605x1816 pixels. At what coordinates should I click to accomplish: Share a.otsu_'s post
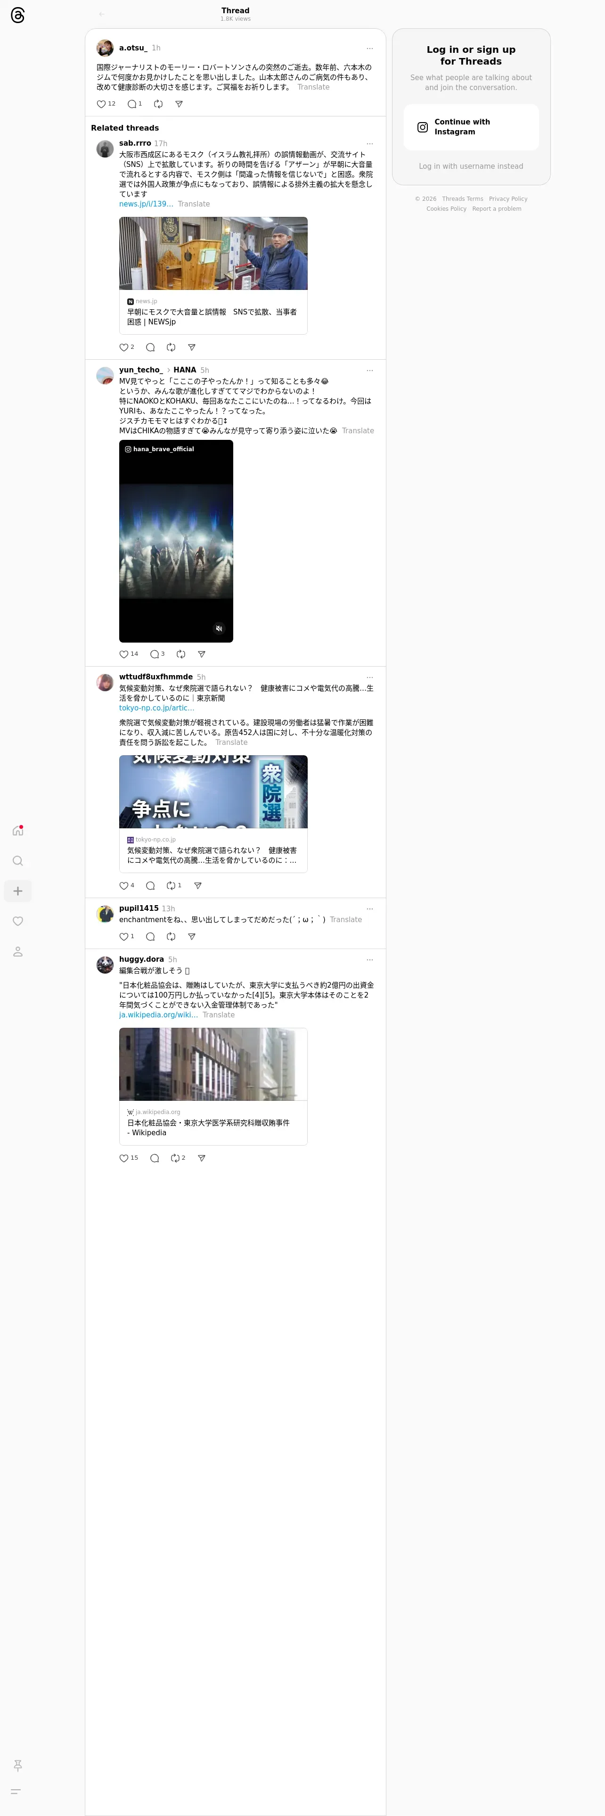(x=179, y=104)
